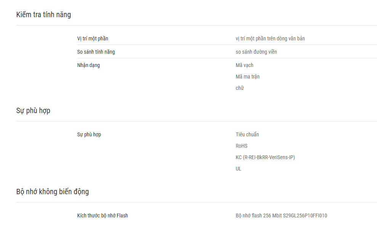Click divider line under Kiểm tra tính năng
Image resolution: width=377 pixels, height=233 pixels.
point(197,25)
